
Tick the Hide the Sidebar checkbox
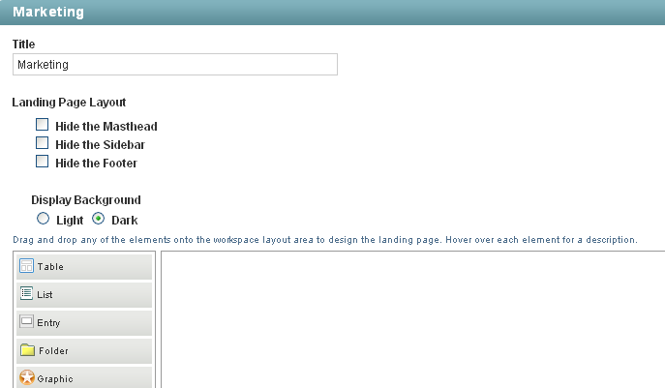(42, 143)
